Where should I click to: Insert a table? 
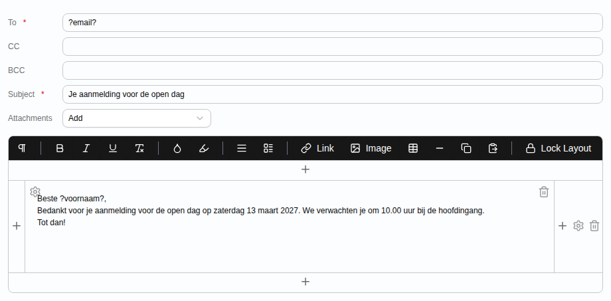[x=413, y=148]
